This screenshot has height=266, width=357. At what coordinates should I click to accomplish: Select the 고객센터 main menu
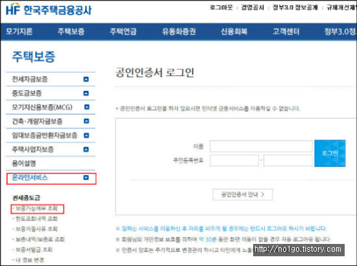[x=286, y=31]
